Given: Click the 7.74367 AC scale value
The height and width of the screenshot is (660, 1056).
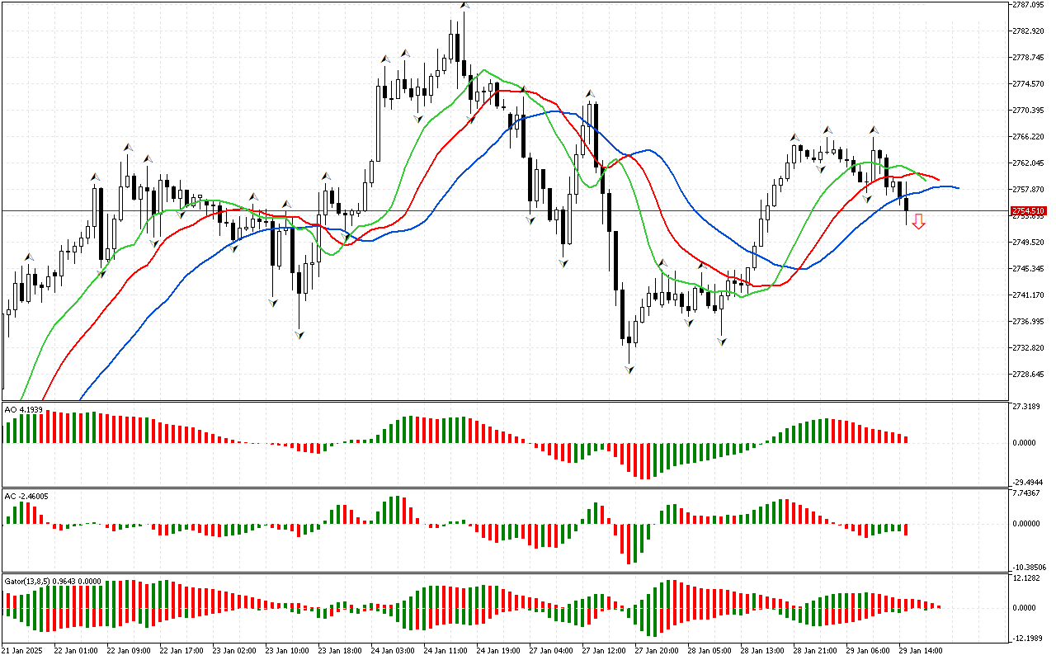Looking at the screenshot, I should click(1025, 493).
